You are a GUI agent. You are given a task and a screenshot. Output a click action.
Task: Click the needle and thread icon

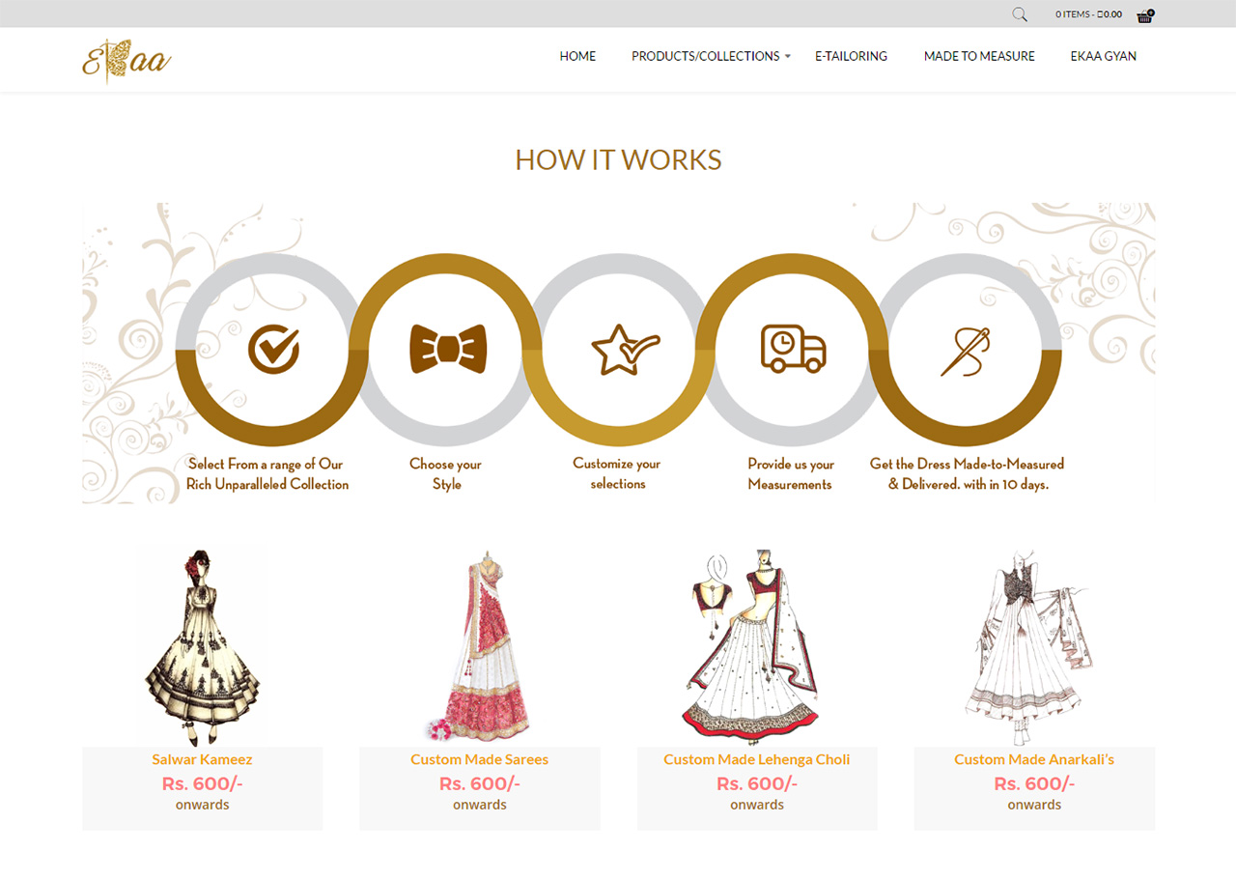point(967,351)
